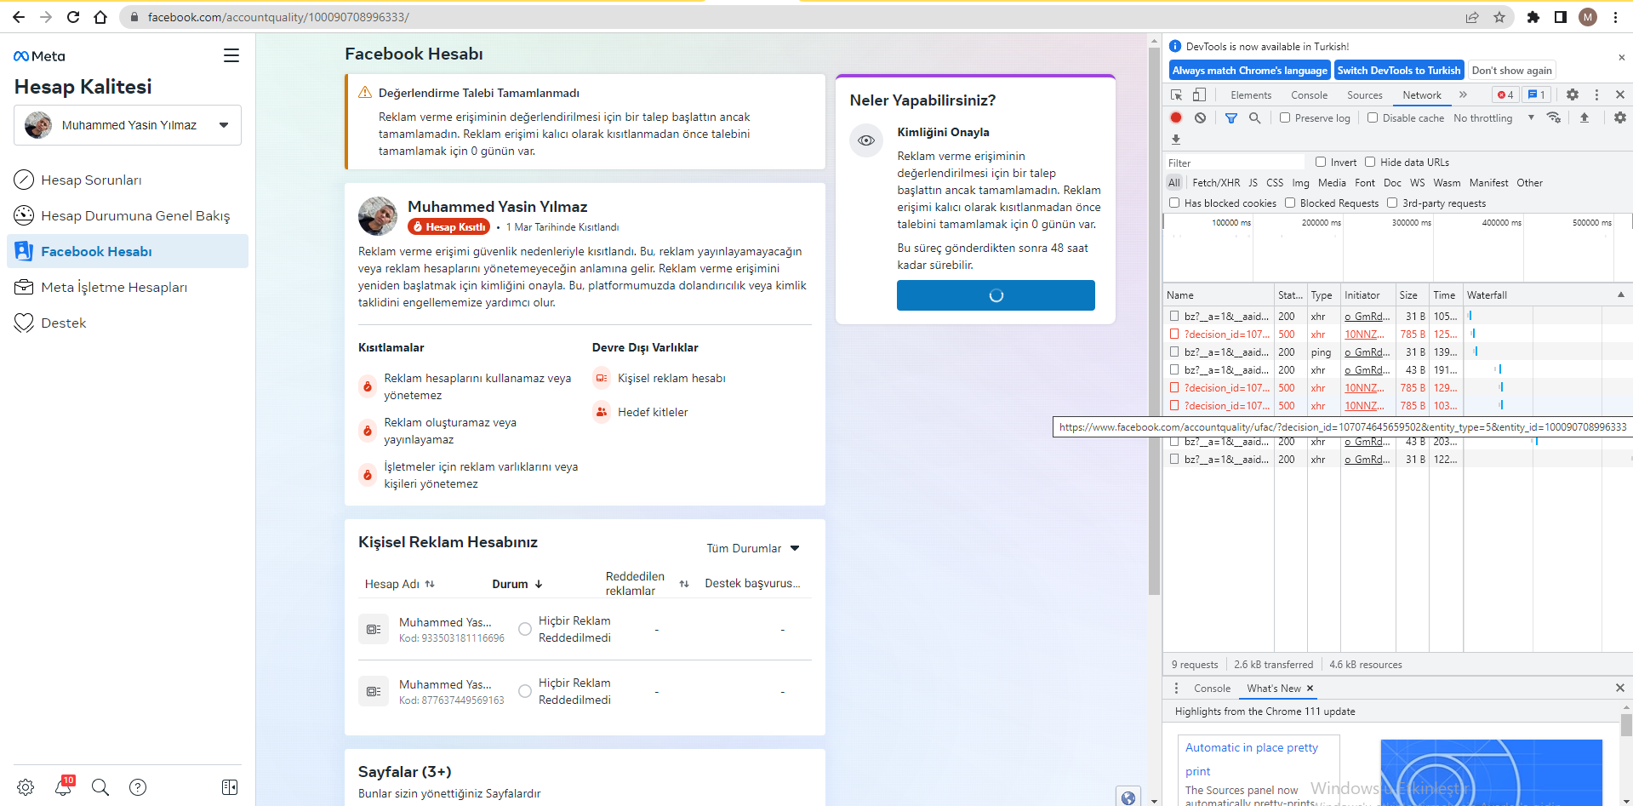Enable the Preserve log checkbox
The image size is (1633, 806).
(1285, 117)
